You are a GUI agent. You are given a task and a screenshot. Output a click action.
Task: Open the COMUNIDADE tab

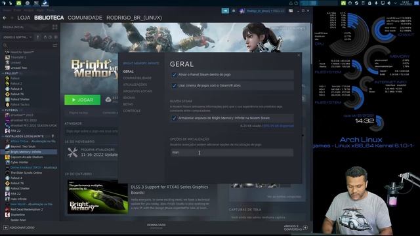coord(85,18)
